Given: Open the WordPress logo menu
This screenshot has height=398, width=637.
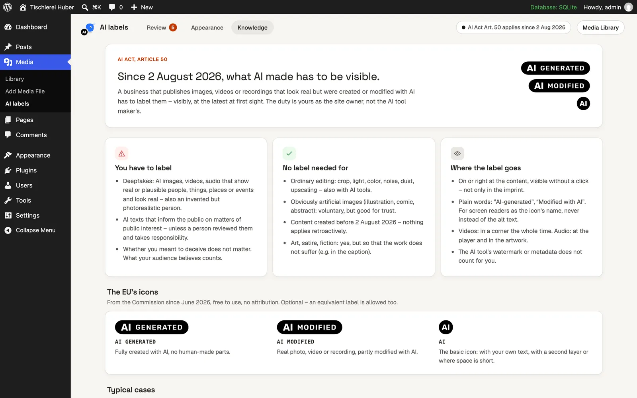Looking at the screenshot, I should click(x=8, y=7).
